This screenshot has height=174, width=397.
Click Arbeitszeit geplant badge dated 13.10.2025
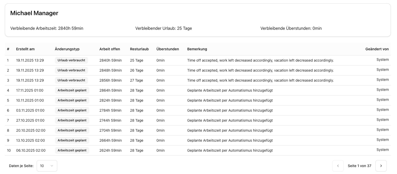point(72,140)
